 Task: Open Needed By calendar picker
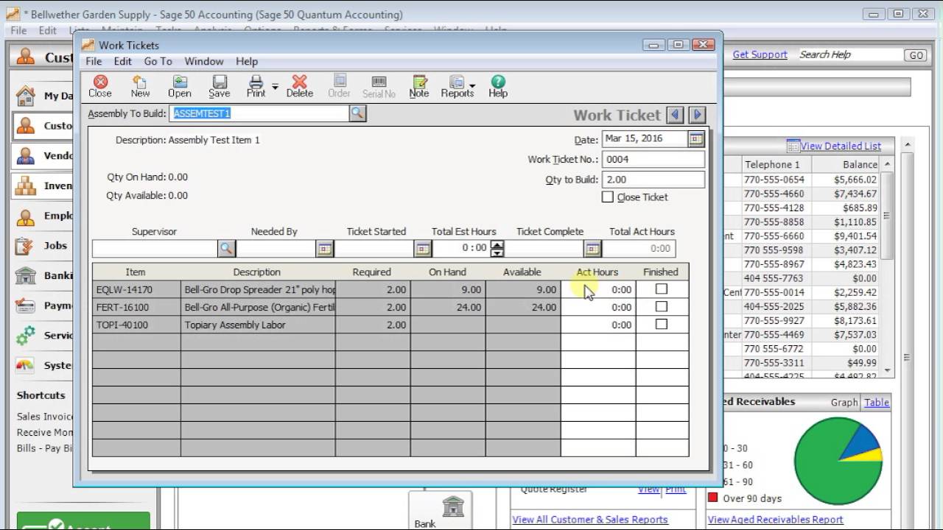pyautogui.click(x=325, y=249)
